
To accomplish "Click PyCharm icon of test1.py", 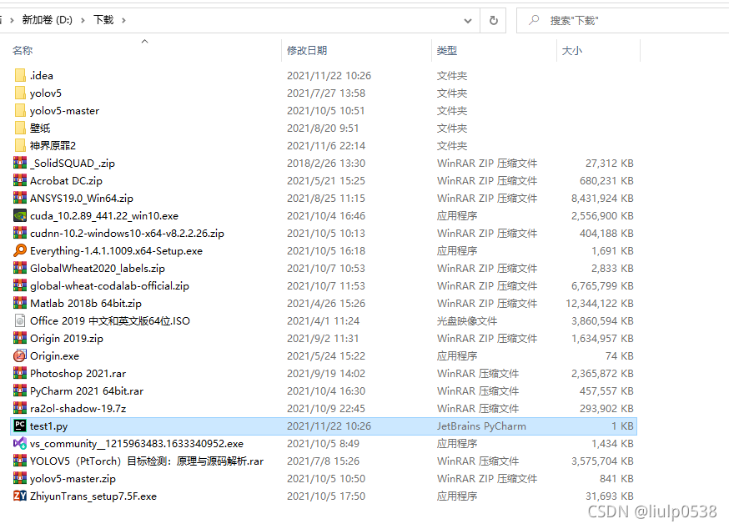I will click(20, 426).
